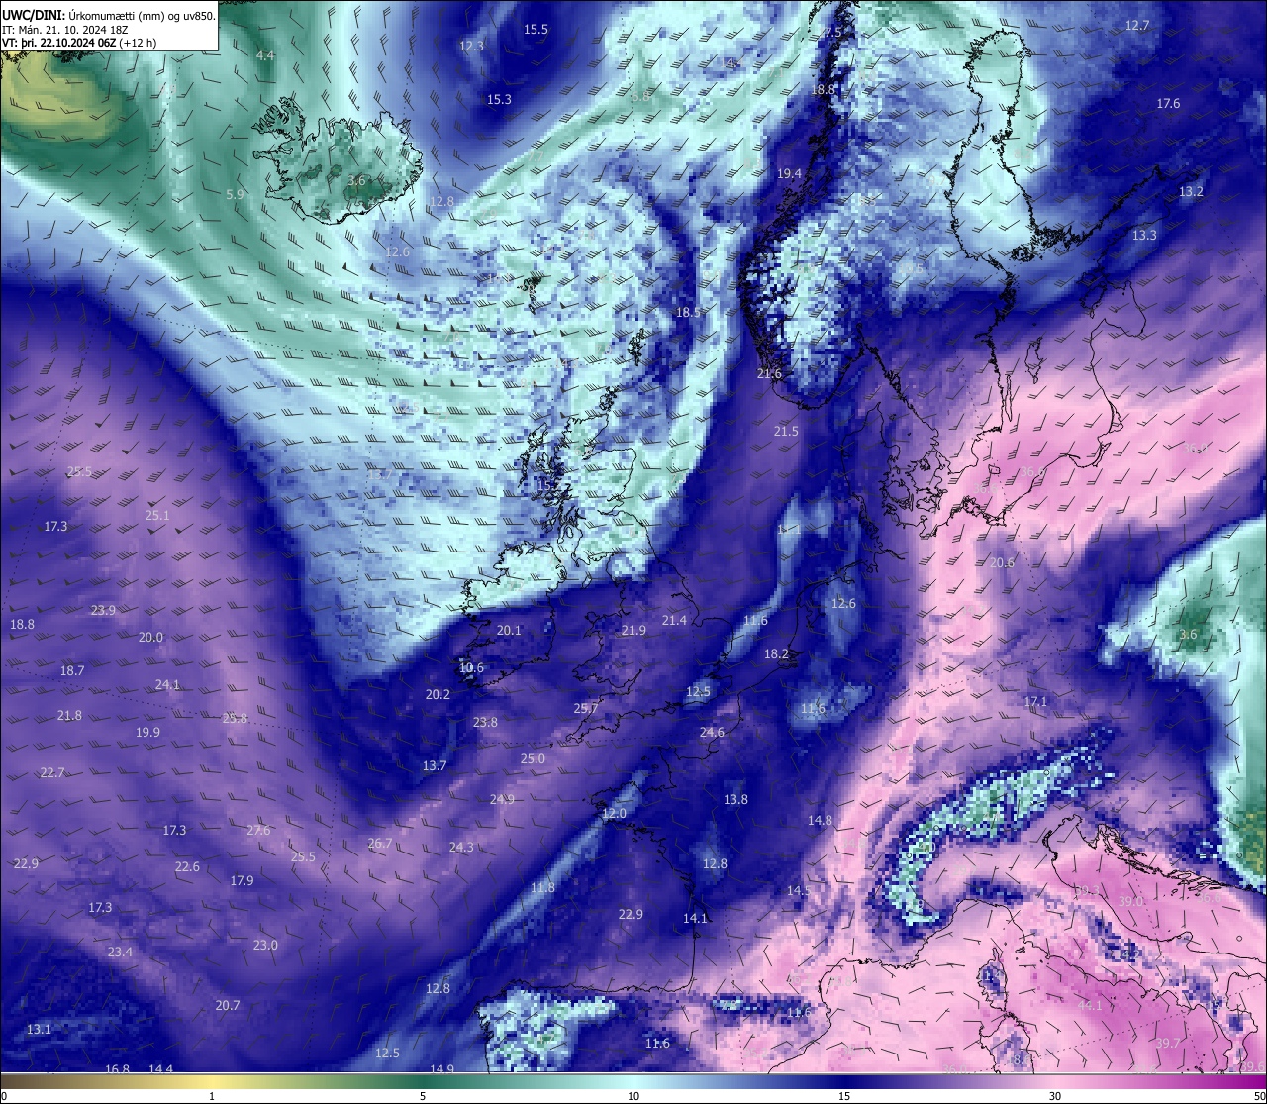Select the 21.5 value label
Image resolution: width=1267 pixels, height=1104 pixels.
pyautogui.click(x=786, y=431)
